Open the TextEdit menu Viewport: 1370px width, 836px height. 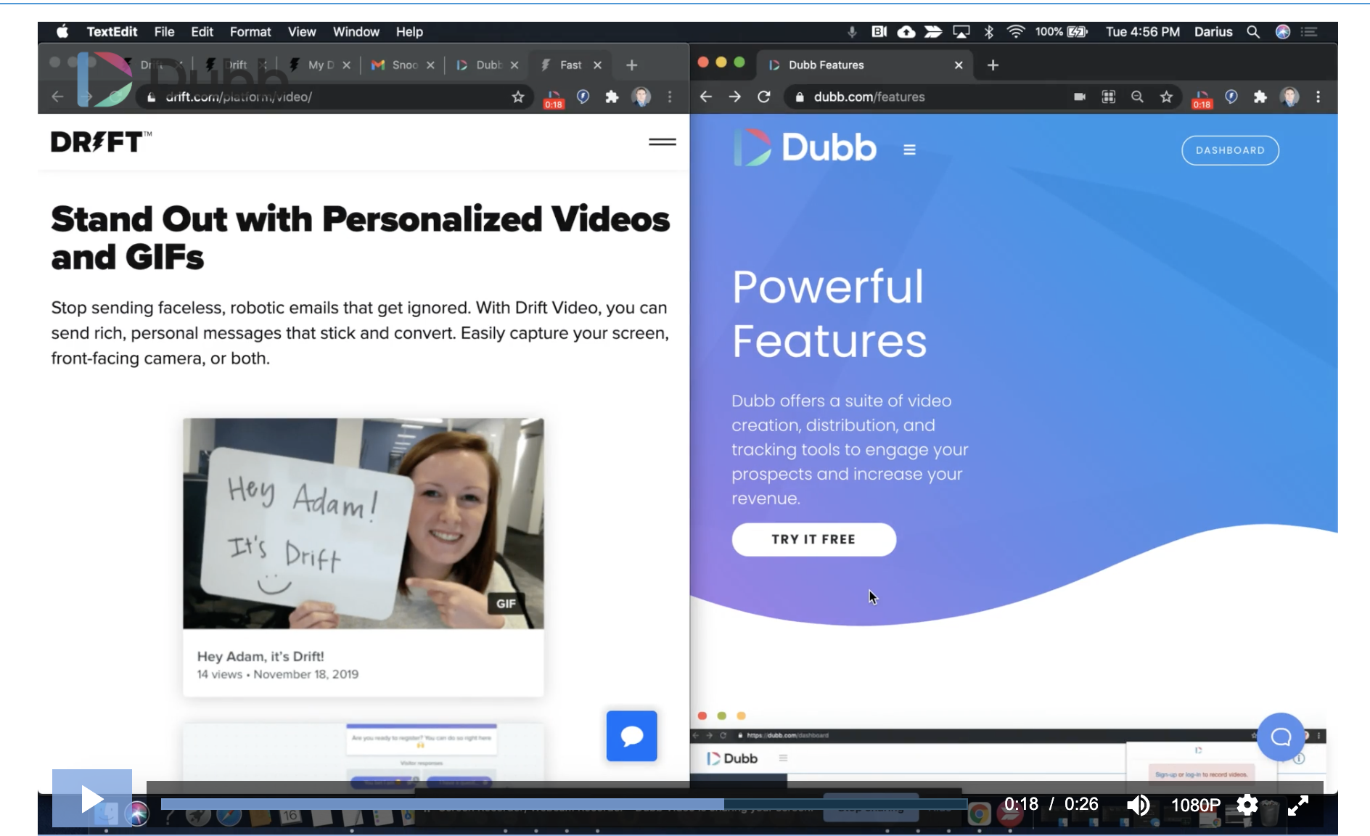click(112, 31)
